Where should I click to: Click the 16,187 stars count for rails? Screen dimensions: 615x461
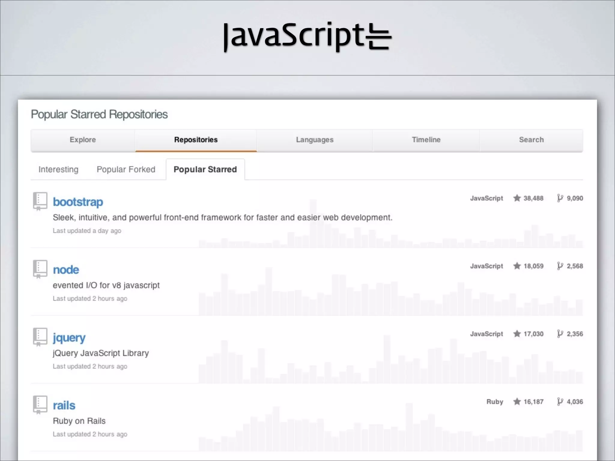pos(533,402)
